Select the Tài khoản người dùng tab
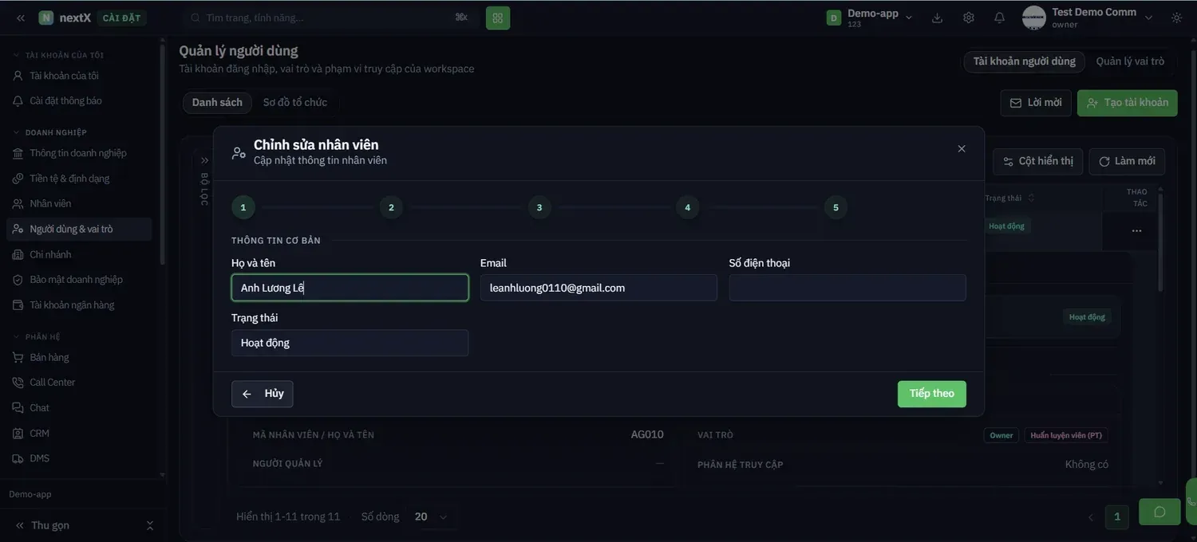Viewport: 1197px width, 542px height. tap(1025, 61)
